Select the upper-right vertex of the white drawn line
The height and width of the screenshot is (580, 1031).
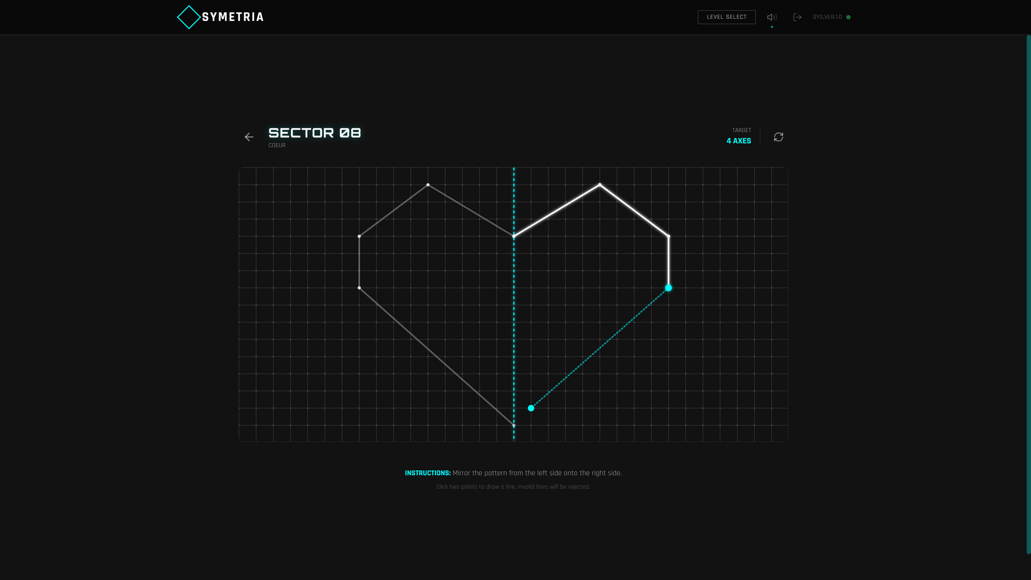tap(669, 236)
